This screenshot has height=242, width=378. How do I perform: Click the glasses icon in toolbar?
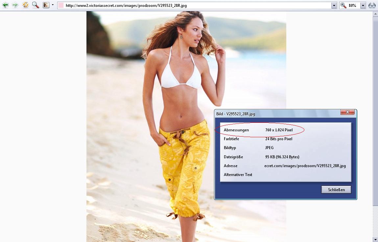pyautogui.click(x=372, y=6)
